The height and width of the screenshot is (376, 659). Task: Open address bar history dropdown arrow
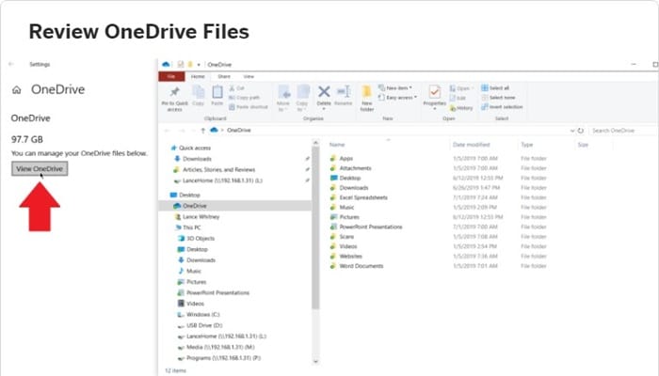[571, 131]
